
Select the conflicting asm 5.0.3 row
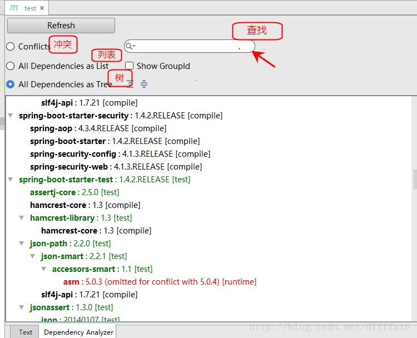pos(160,282)
